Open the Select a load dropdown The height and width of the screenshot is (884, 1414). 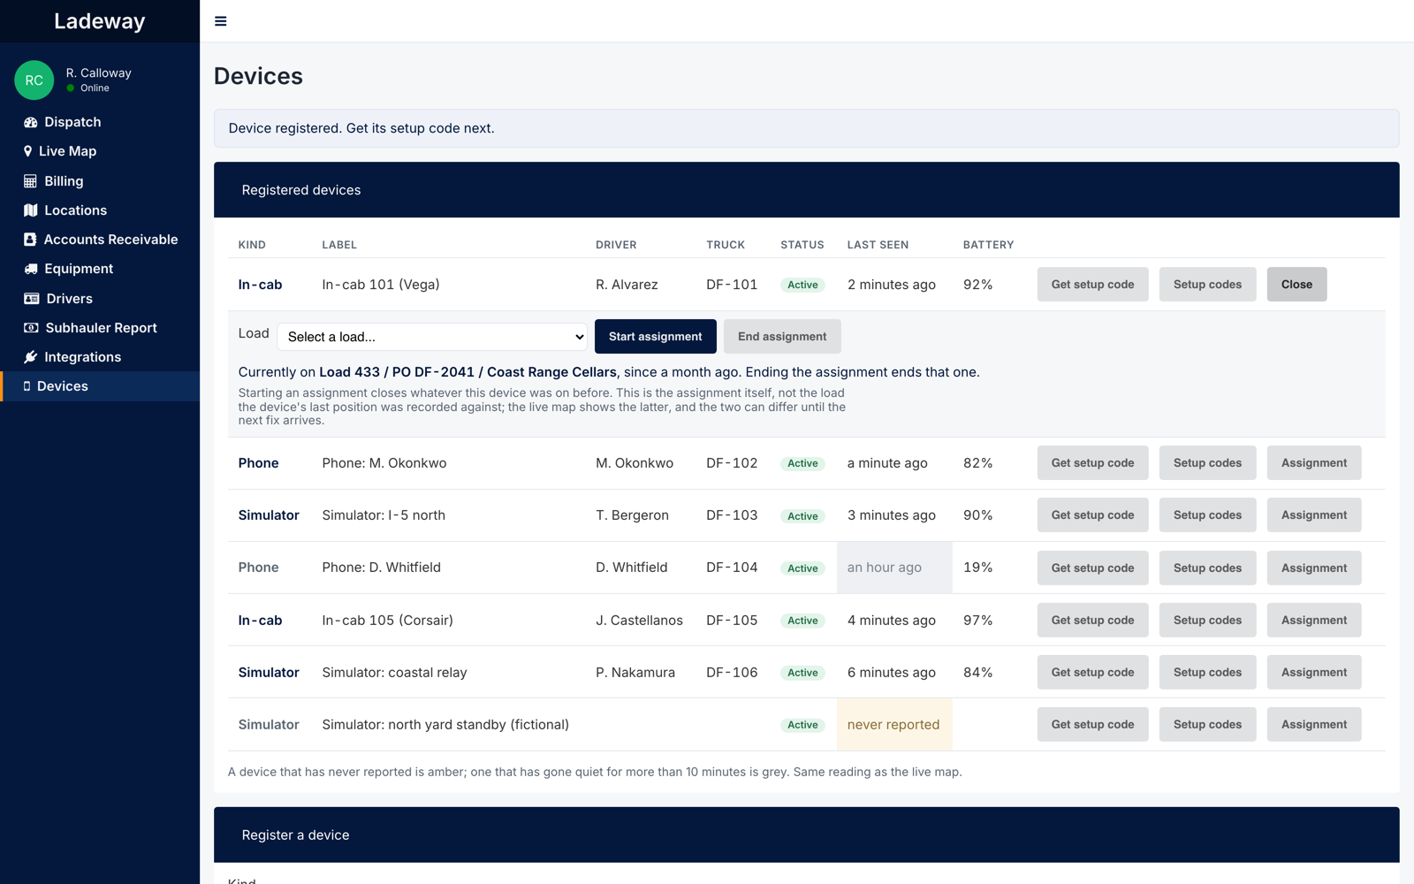pos(432,337)
